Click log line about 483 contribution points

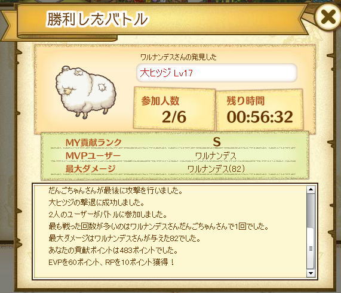[x=113, y=250]
